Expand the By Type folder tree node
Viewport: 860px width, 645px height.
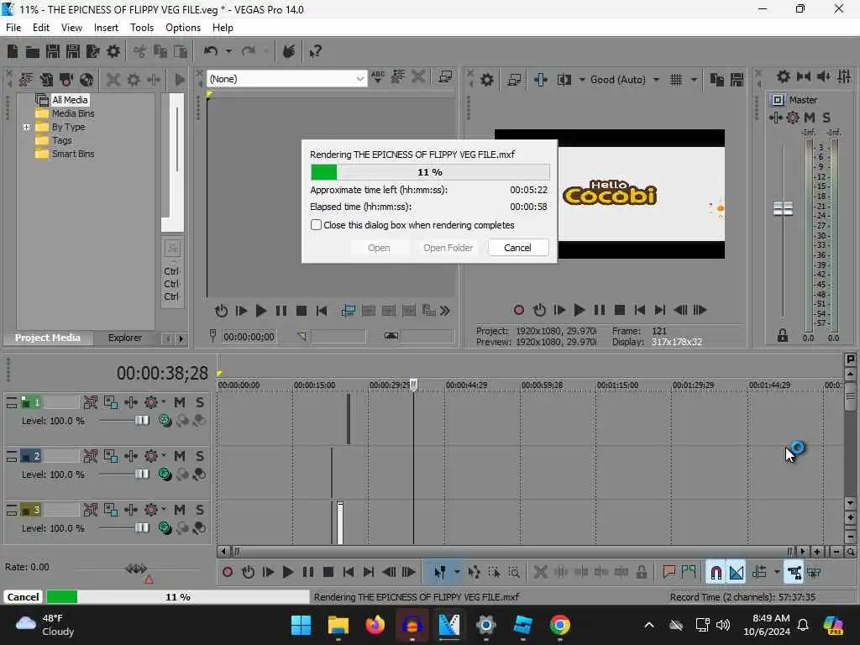coord(26,128)
